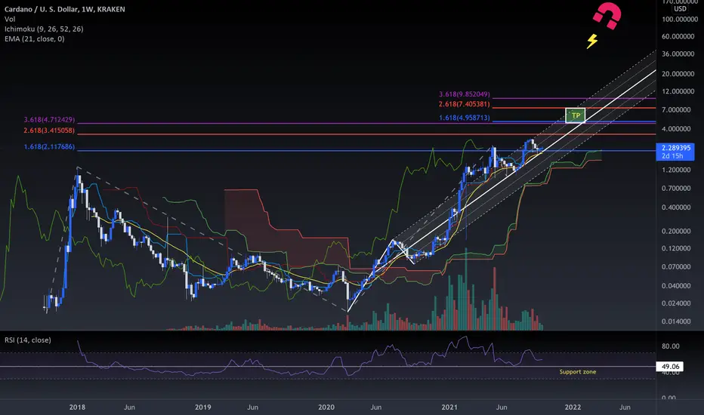Viewport: 704px width, 415px height.
Task: Click the 36.000000 price axis label
Action: 678,54
